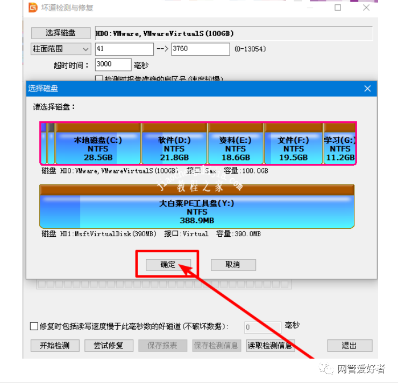Viewport: 398px width, 386px height.
Task: Click the 保存检测信息 button
Action: (x=216, y=346)
